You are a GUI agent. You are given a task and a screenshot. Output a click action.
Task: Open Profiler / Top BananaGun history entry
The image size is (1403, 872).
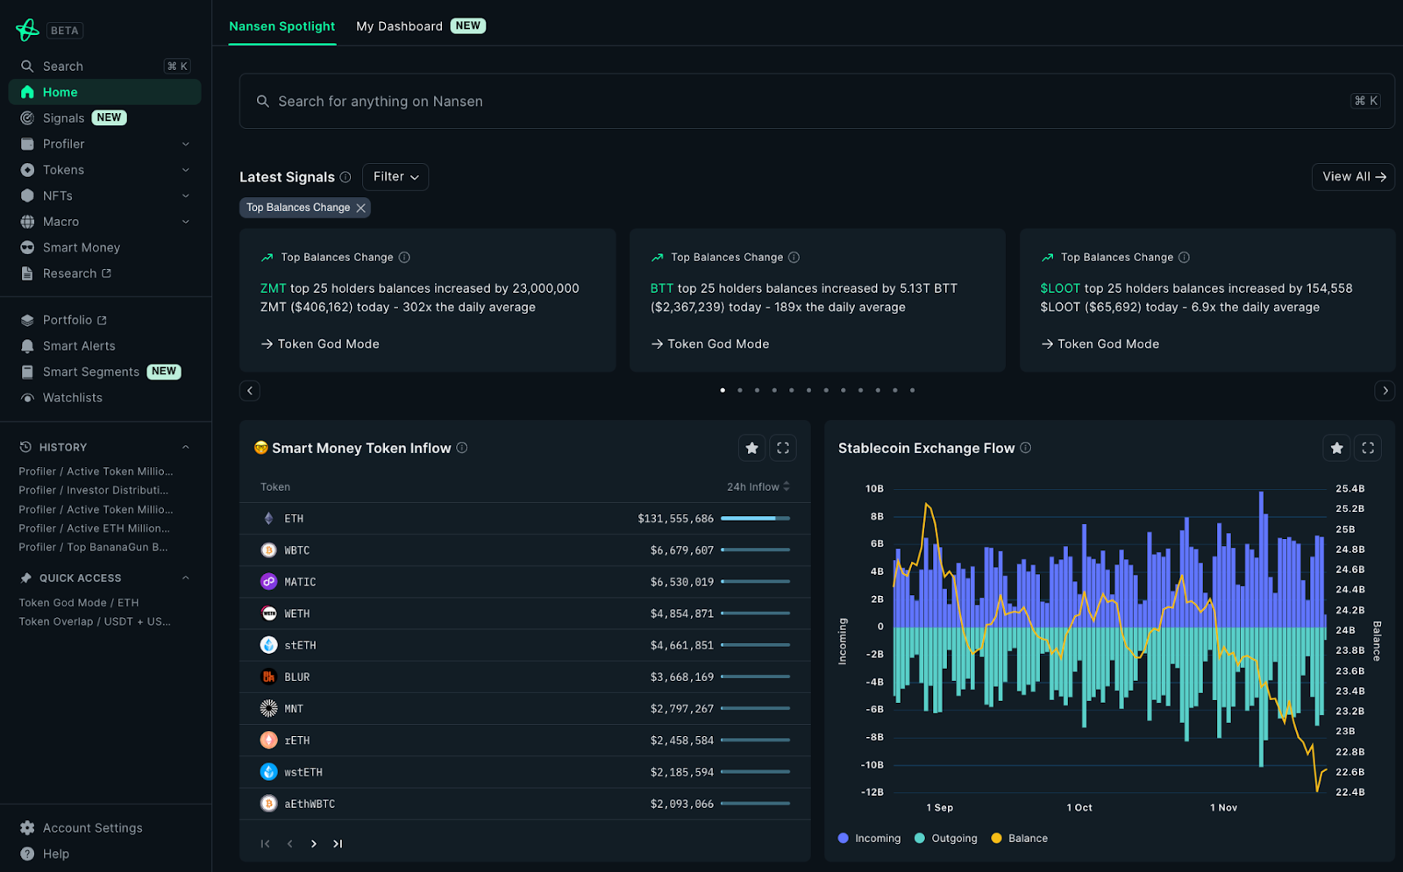coord(94,547)
